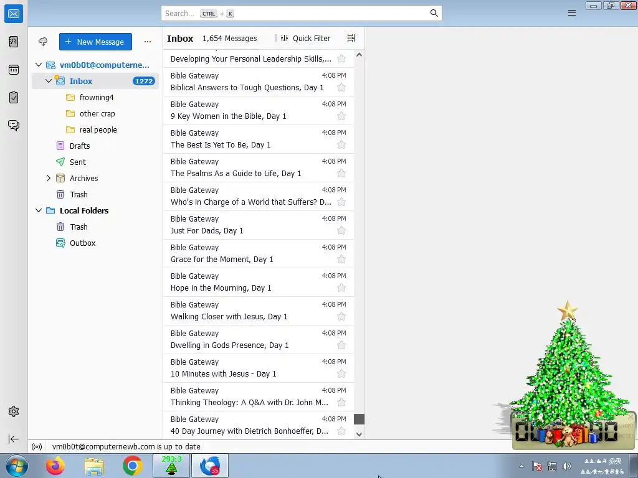Image resolution: width=638 pixels, height=478 pixels.
Task: Collapse the spaces toolbar arrow icon
Action: click(14, 439)
